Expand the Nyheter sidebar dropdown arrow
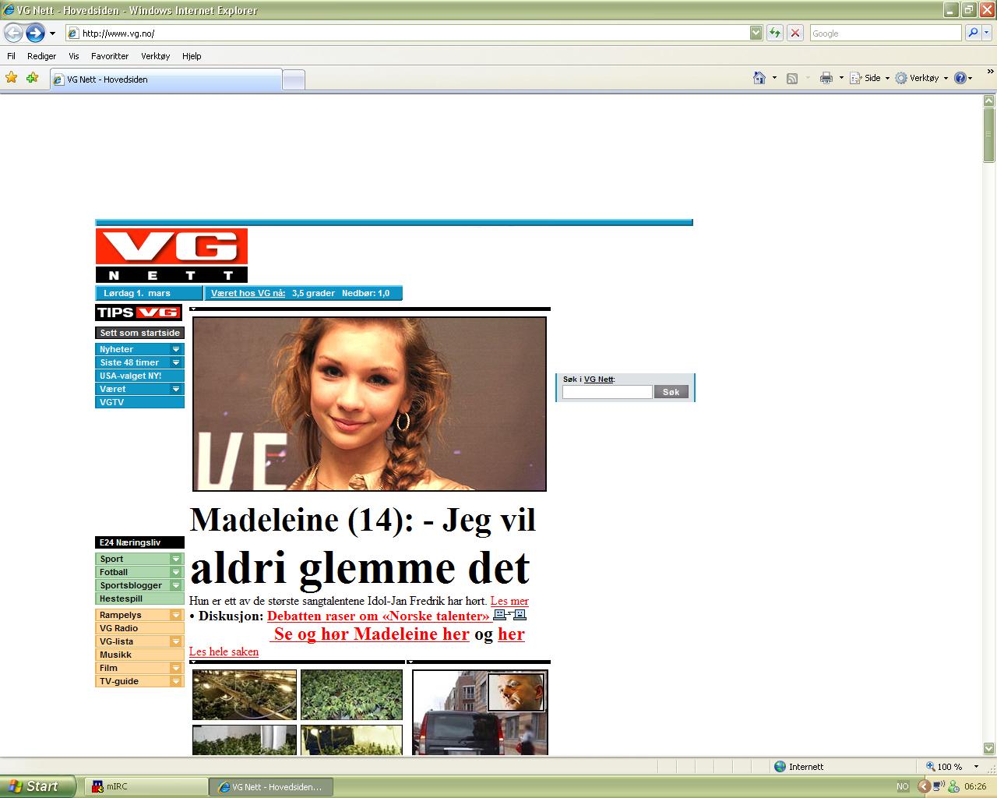 click(176, 349)
